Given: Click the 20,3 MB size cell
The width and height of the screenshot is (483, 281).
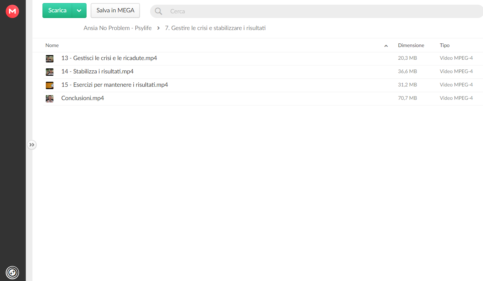Looking at the screenshot, I should [407, 58].
